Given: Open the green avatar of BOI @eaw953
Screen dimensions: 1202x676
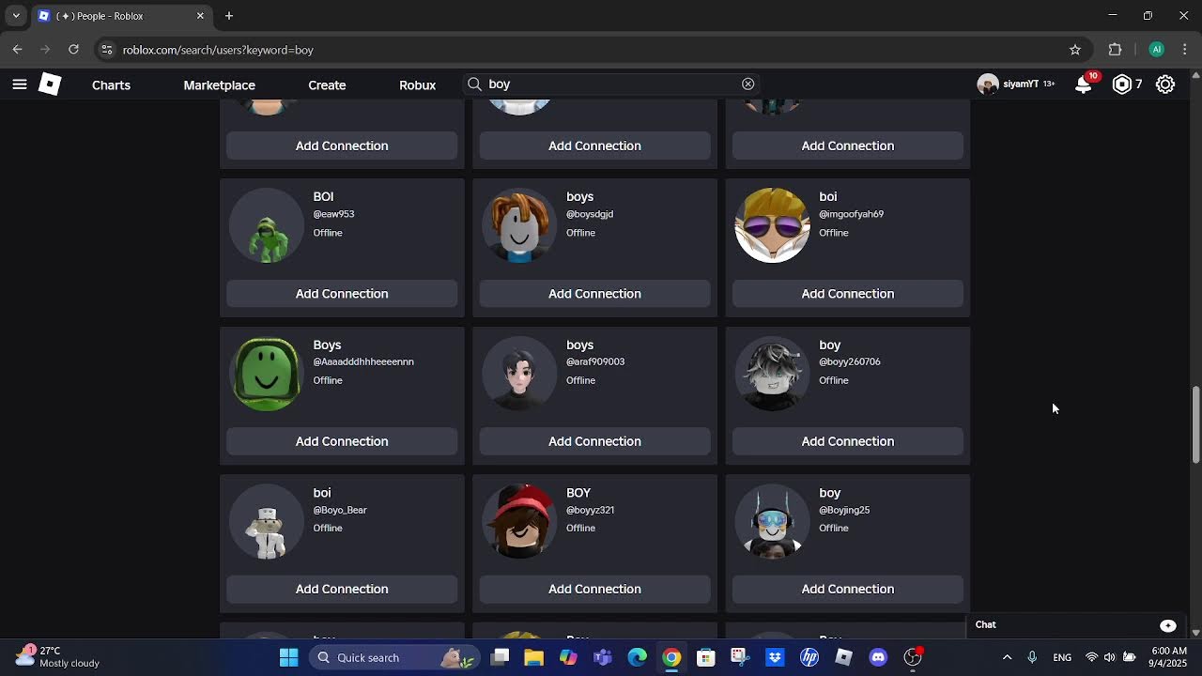Looking at the screenshot, I should point(267,225).
